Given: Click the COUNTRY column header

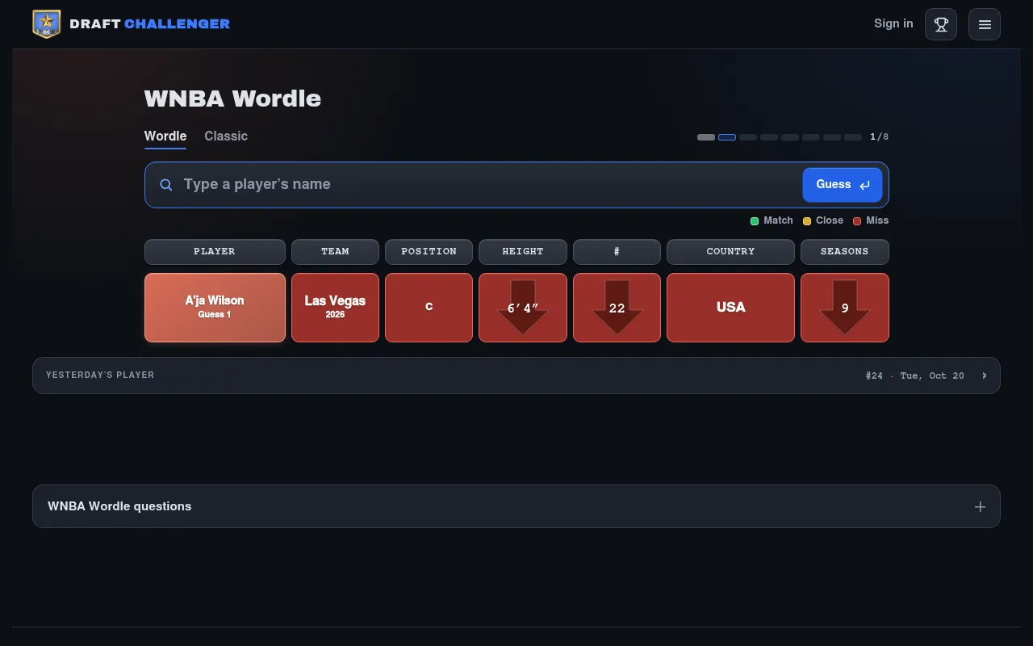Looking at the screenshot, I should pos(730,252).
